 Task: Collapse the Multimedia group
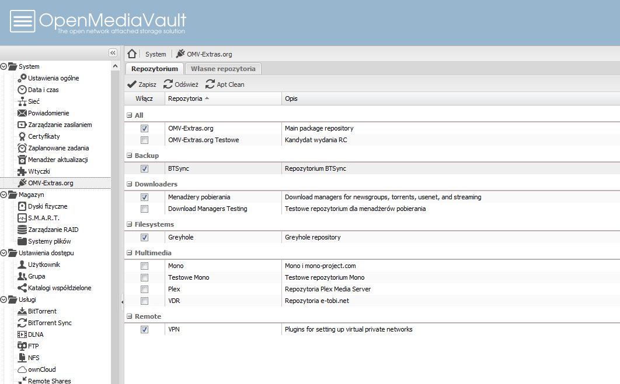(x=129, y=252)
